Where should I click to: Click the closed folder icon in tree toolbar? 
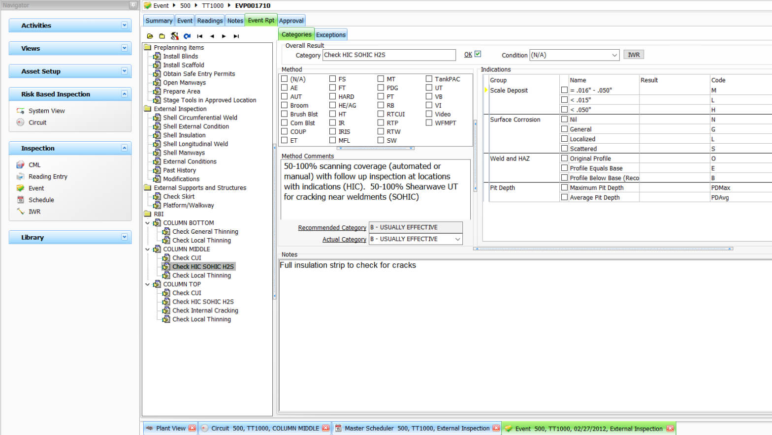pyautogui.click(x=162, y=36)
